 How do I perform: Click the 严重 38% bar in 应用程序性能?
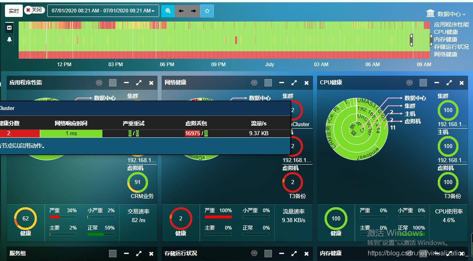[63, 217]
